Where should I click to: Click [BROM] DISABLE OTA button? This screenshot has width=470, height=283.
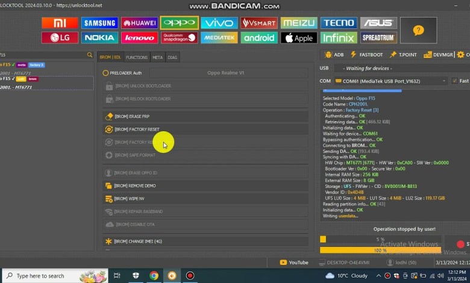[205, 225]
